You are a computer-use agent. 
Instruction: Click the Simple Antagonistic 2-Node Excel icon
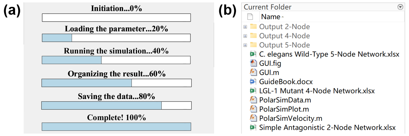click(253, 128)
